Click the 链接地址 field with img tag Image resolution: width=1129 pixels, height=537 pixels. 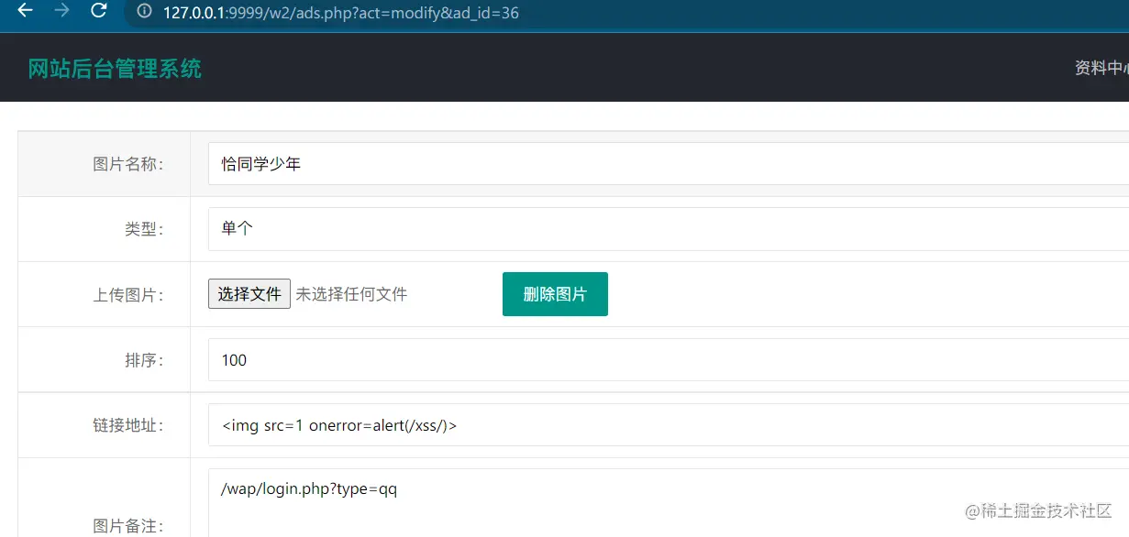(x=459, y=425)
